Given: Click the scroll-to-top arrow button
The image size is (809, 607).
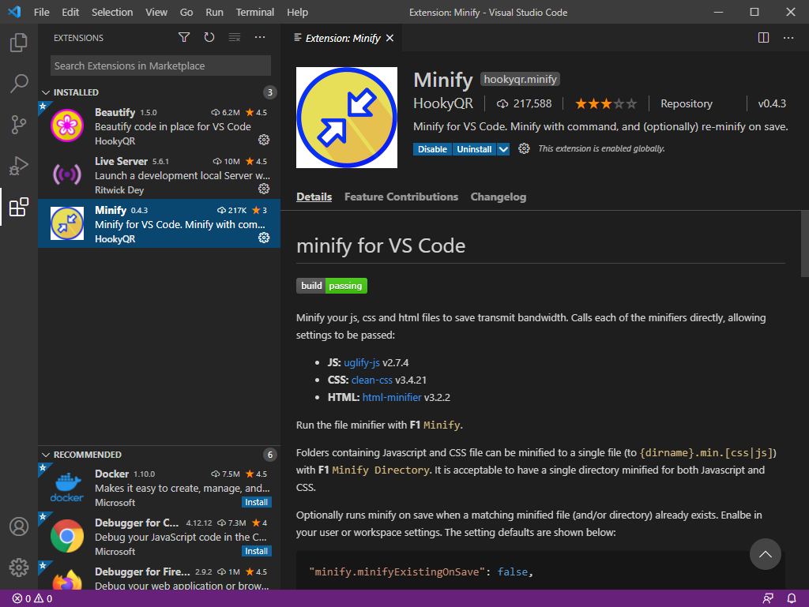Looking at the screenshot, I should [765, 554].
